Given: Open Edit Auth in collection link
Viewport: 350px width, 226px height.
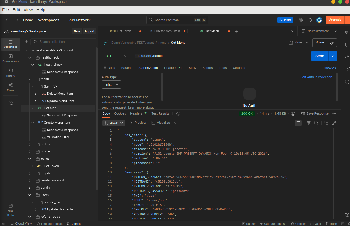Looking at the screenshot, I should coord(316,77).
